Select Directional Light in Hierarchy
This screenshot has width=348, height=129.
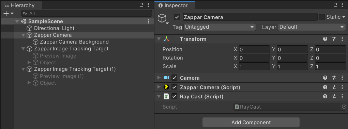[55, 28]
